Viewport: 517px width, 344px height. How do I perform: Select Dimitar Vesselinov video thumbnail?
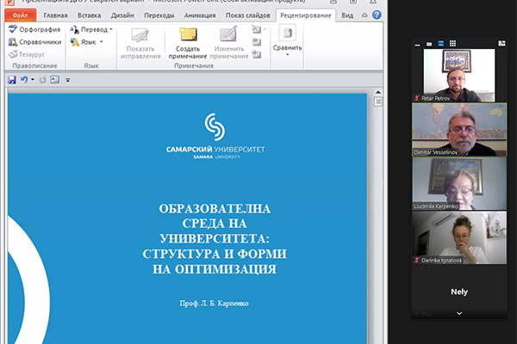pyautogui.click(x=459, y=130)
